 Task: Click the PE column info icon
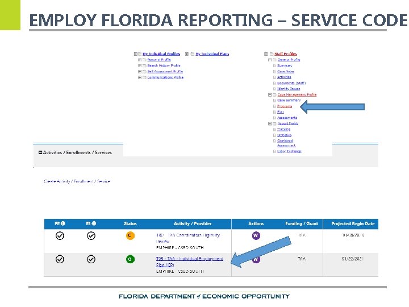pyautogui.click(x=63, y=223)
